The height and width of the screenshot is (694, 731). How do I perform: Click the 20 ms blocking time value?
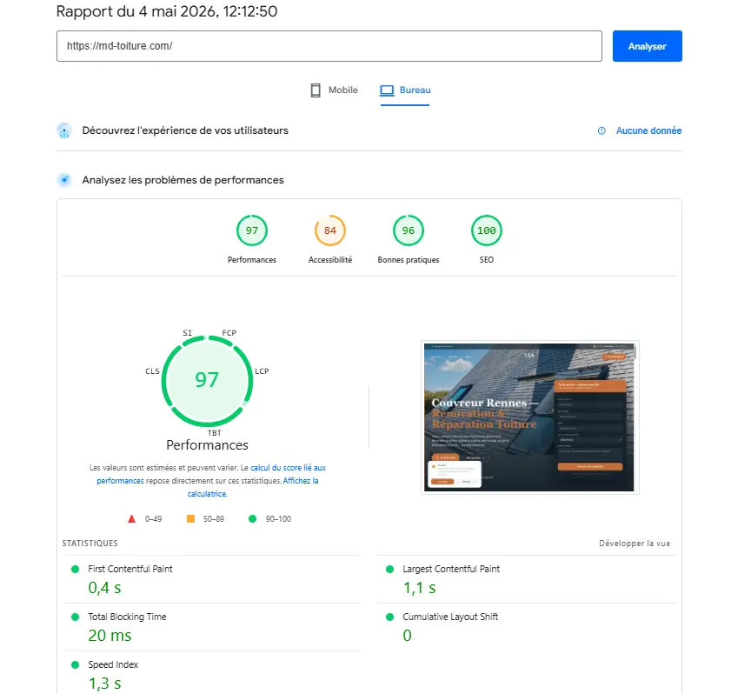pyautogui.click(x=110, y=635)
